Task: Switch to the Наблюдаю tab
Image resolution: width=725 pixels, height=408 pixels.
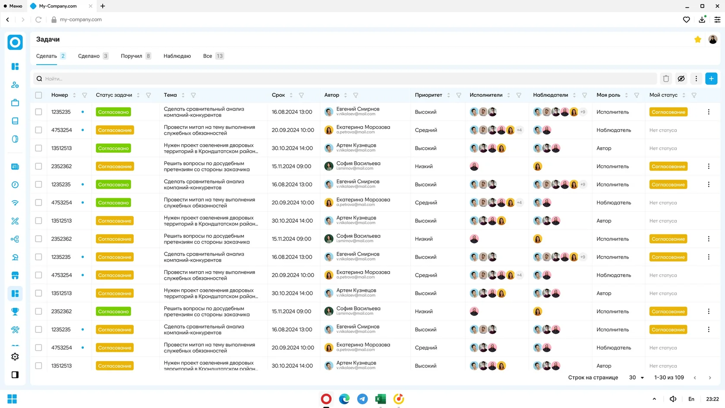Action: [177, 56]
